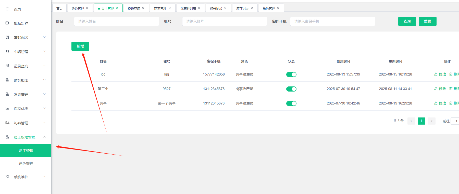Expand the 记录查询 menu chevron
Screen dimensions: 459x194
44,66
